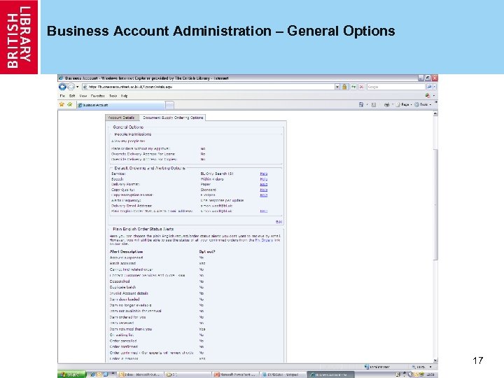Open Inbox - Microsoft Outlook taskbar button

coord(140,374)
